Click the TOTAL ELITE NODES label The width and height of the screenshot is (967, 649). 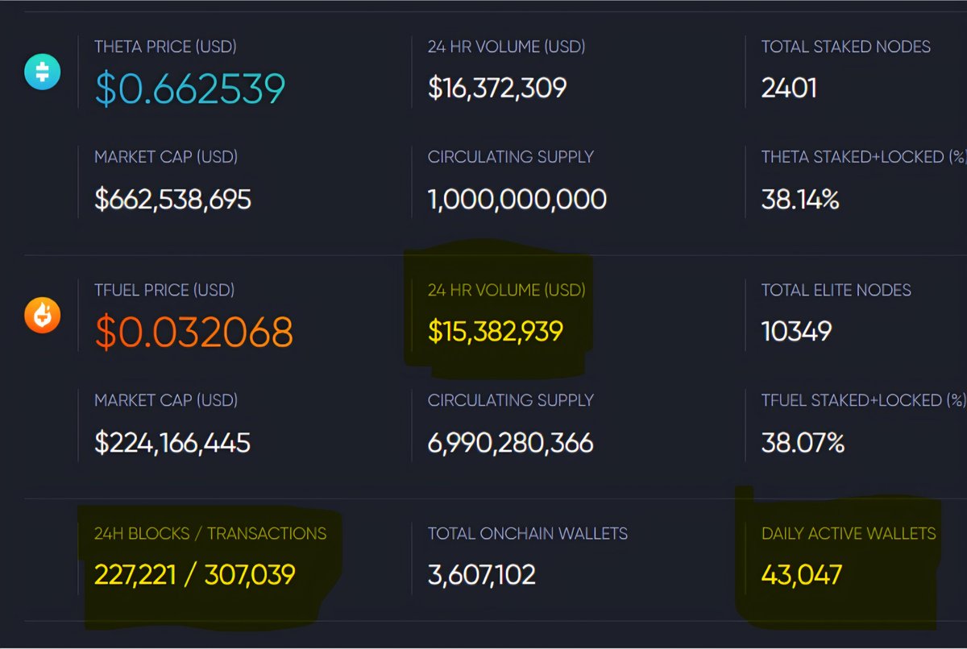pos(836,290)
